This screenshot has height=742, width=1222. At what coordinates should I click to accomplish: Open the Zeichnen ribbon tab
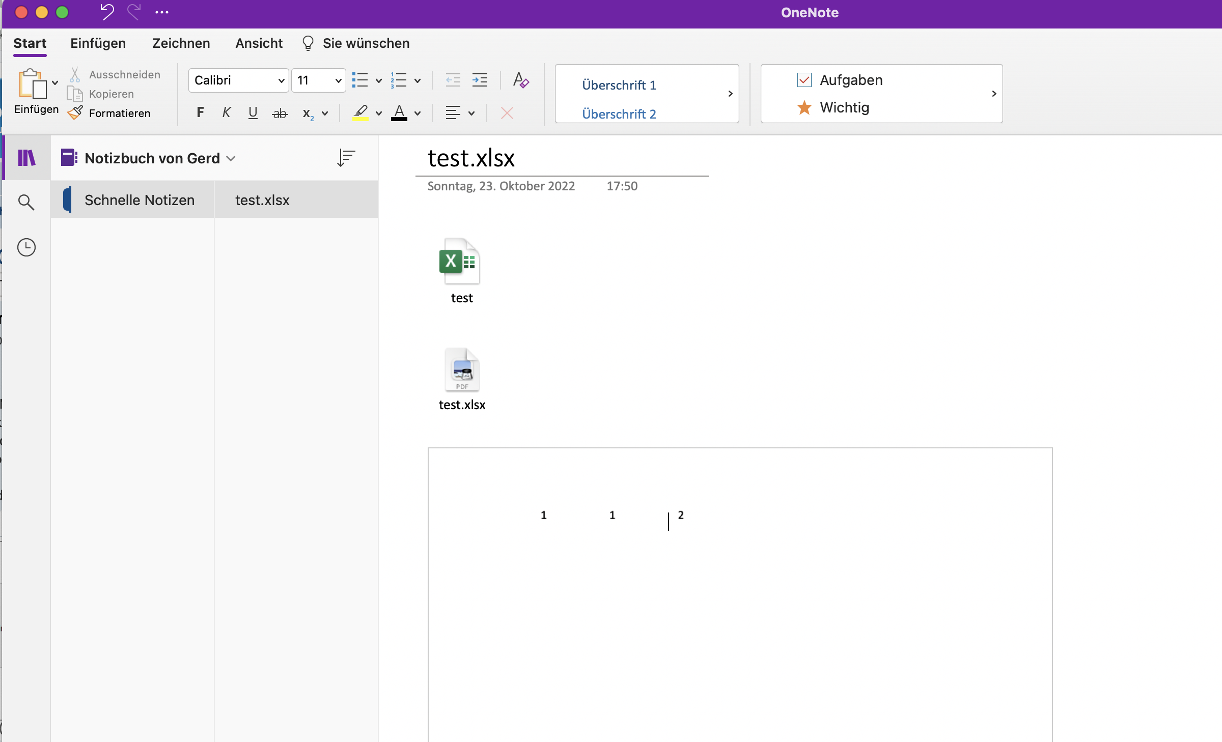coord(181,43)
